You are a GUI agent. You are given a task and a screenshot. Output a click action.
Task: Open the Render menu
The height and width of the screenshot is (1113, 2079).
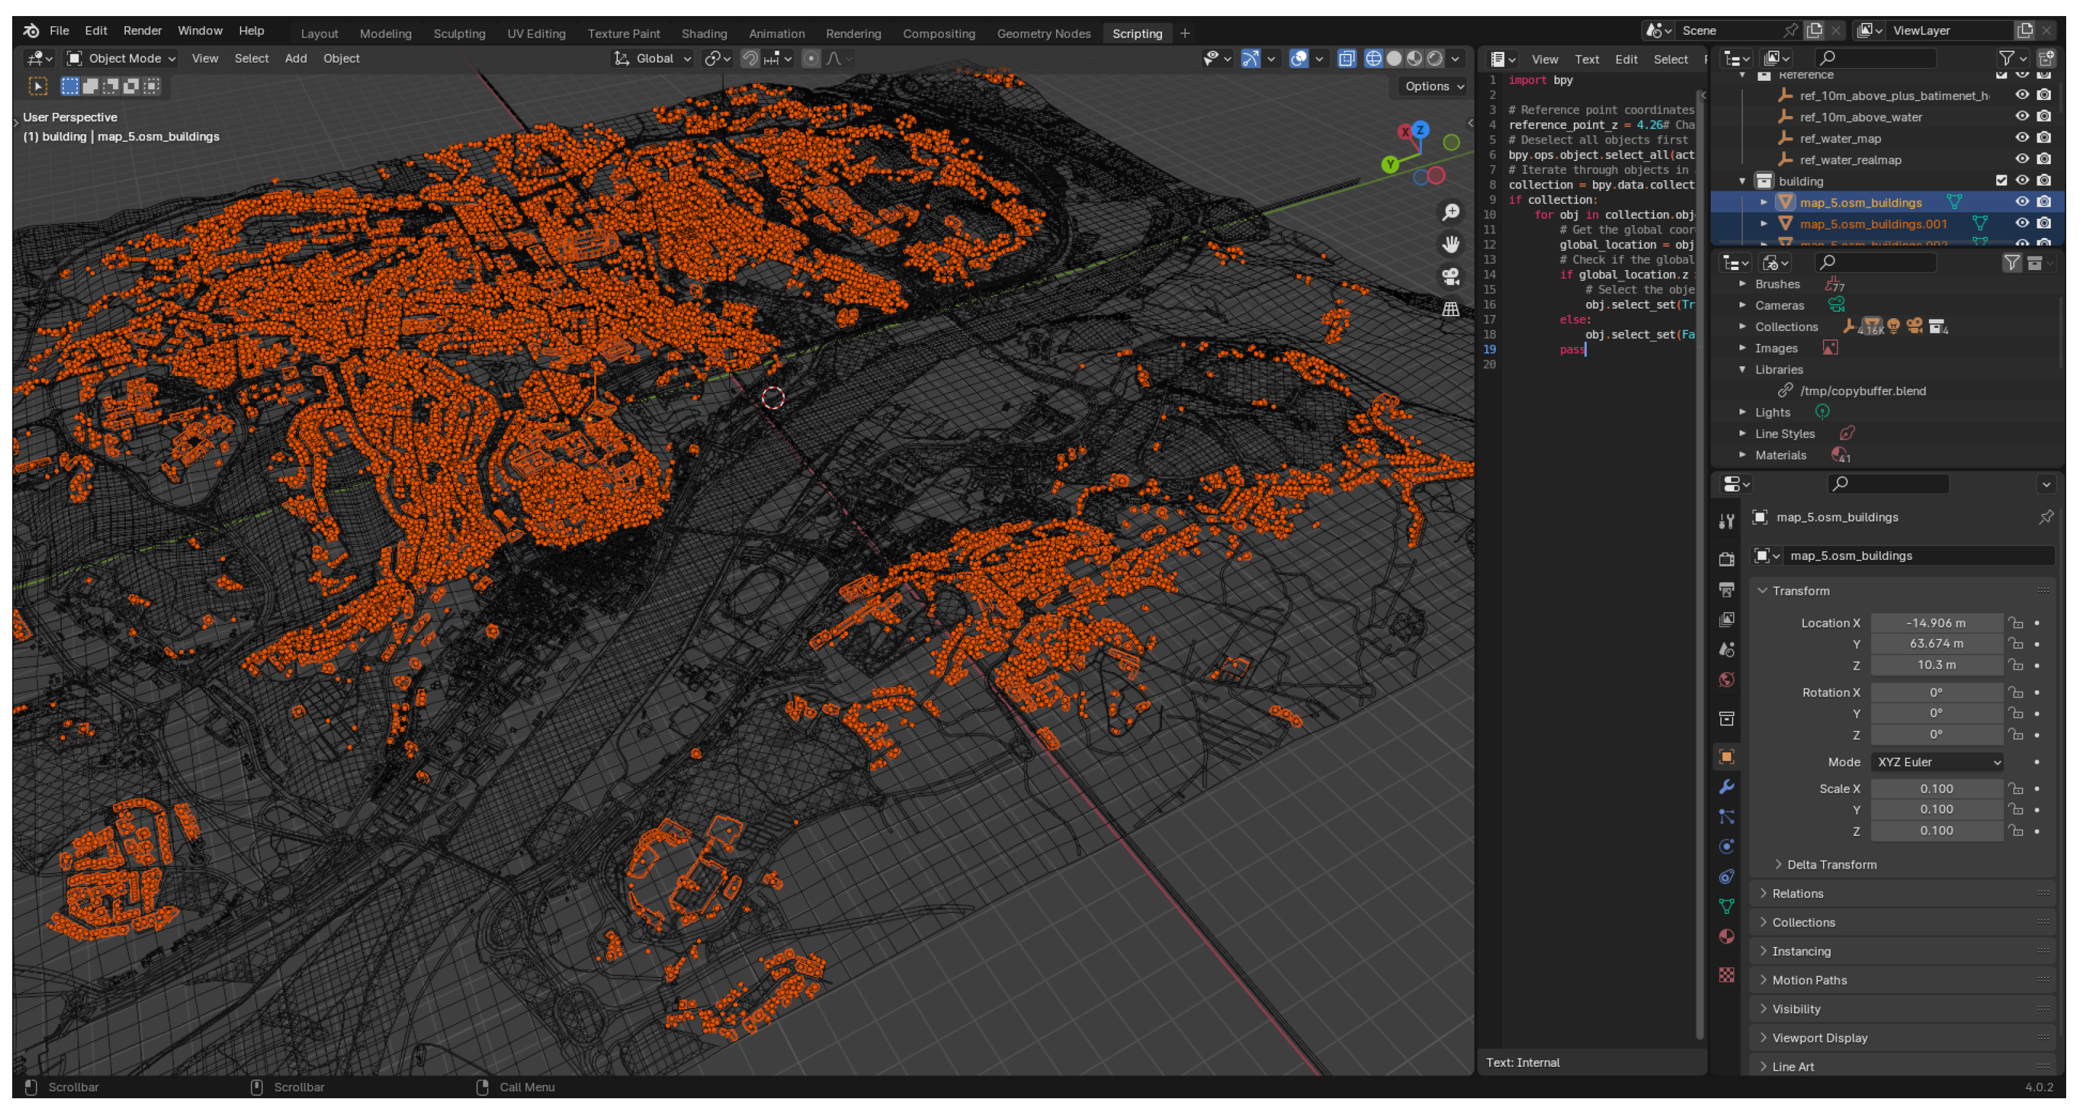[142, 31]
